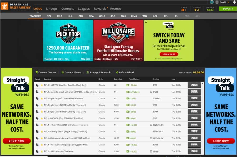This screenshot has width=237, height=157.
Task: Click star on Millionaire SUPERSatellite row
Action: tap(42, 92)
